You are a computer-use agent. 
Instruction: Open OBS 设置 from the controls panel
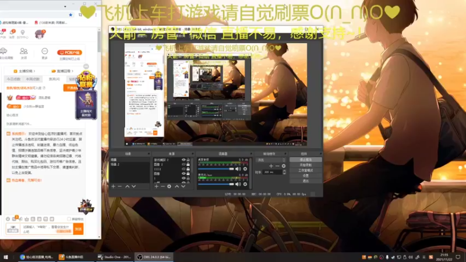tap(305, 176)
